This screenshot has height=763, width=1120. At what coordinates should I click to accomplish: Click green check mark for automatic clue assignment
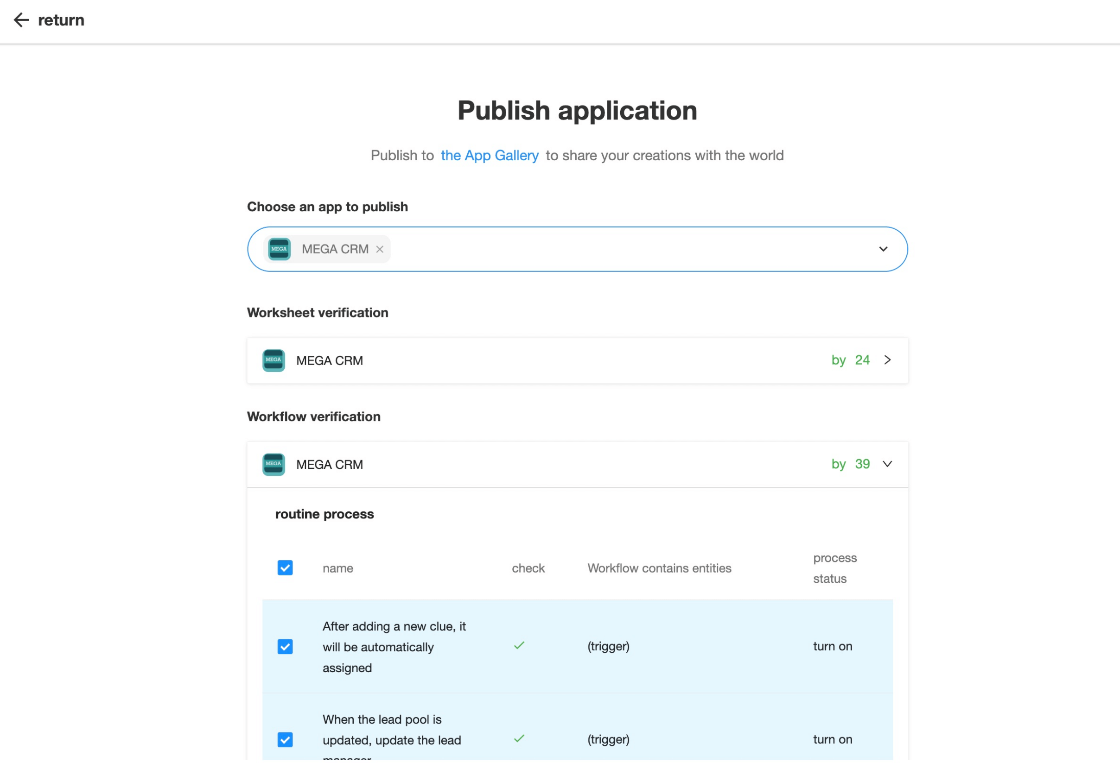pyautogui.click(x=519, y=646)
